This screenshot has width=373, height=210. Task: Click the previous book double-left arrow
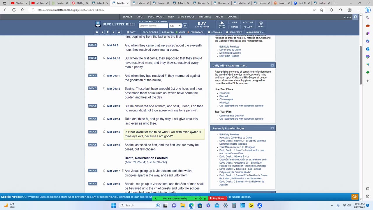click(96, 32)
